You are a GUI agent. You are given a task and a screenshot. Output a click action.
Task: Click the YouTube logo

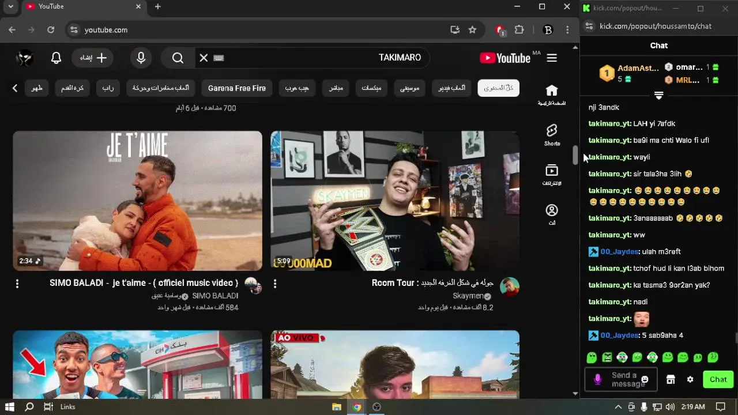pos(505,58)
